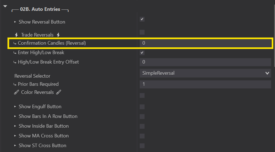The width and height of the screenshot is (275, 152).
Task: Uncheck the Show Reversal Button checkbox
Action: (x=142, y=19)
